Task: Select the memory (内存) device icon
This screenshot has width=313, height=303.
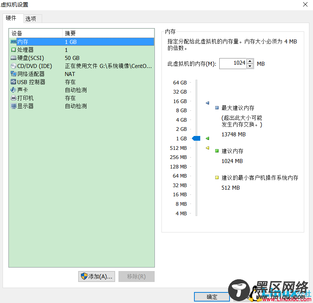Action: tap(14, 42)
